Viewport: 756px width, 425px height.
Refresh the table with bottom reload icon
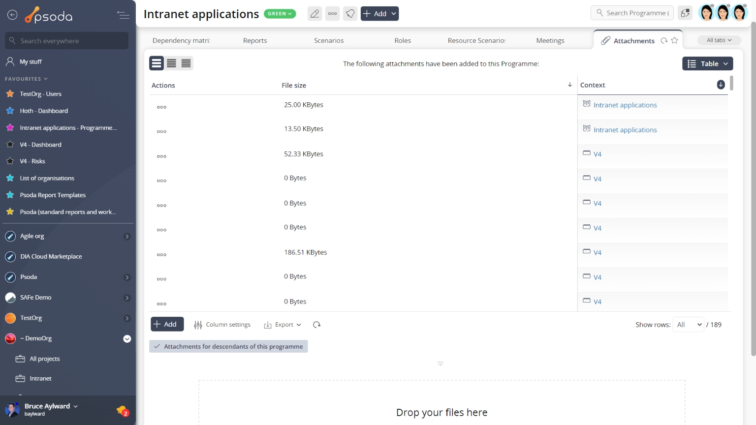(x=317, y=325)
